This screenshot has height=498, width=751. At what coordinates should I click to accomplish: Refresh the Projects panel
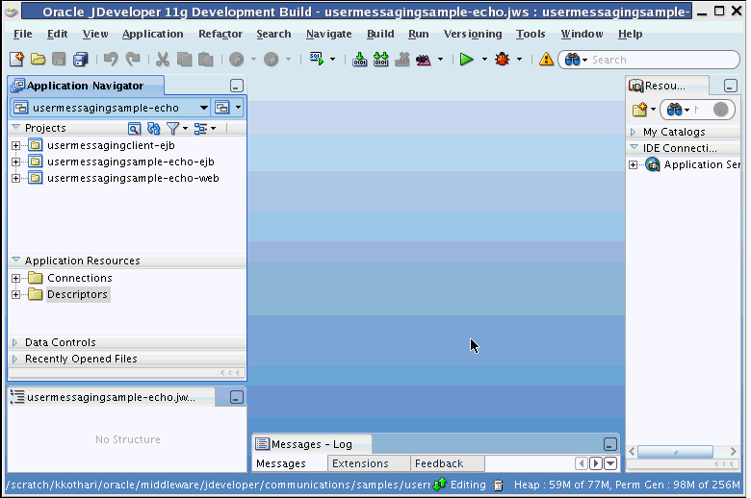153,128
